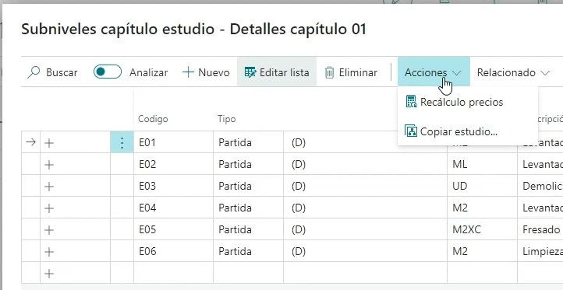Image resolution: width=563 pixels, height=290 pixels.
Task: Expand the plus icon in row E01
Action: click(49, 143)
